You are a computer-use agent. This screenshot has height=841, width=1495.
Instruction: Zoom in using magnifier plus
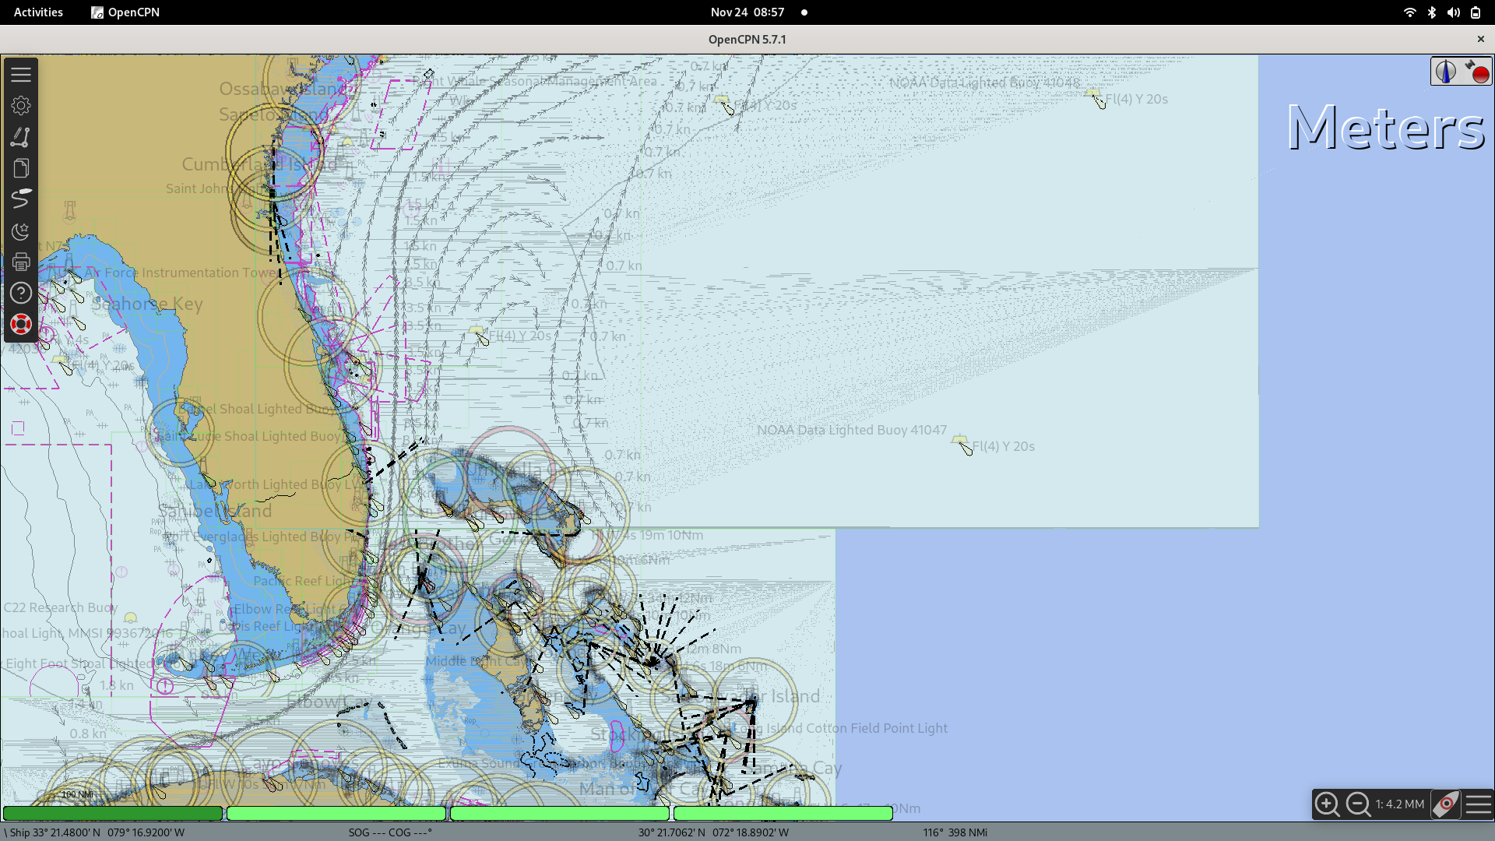pyautogui.click(x=1327, y=804)
